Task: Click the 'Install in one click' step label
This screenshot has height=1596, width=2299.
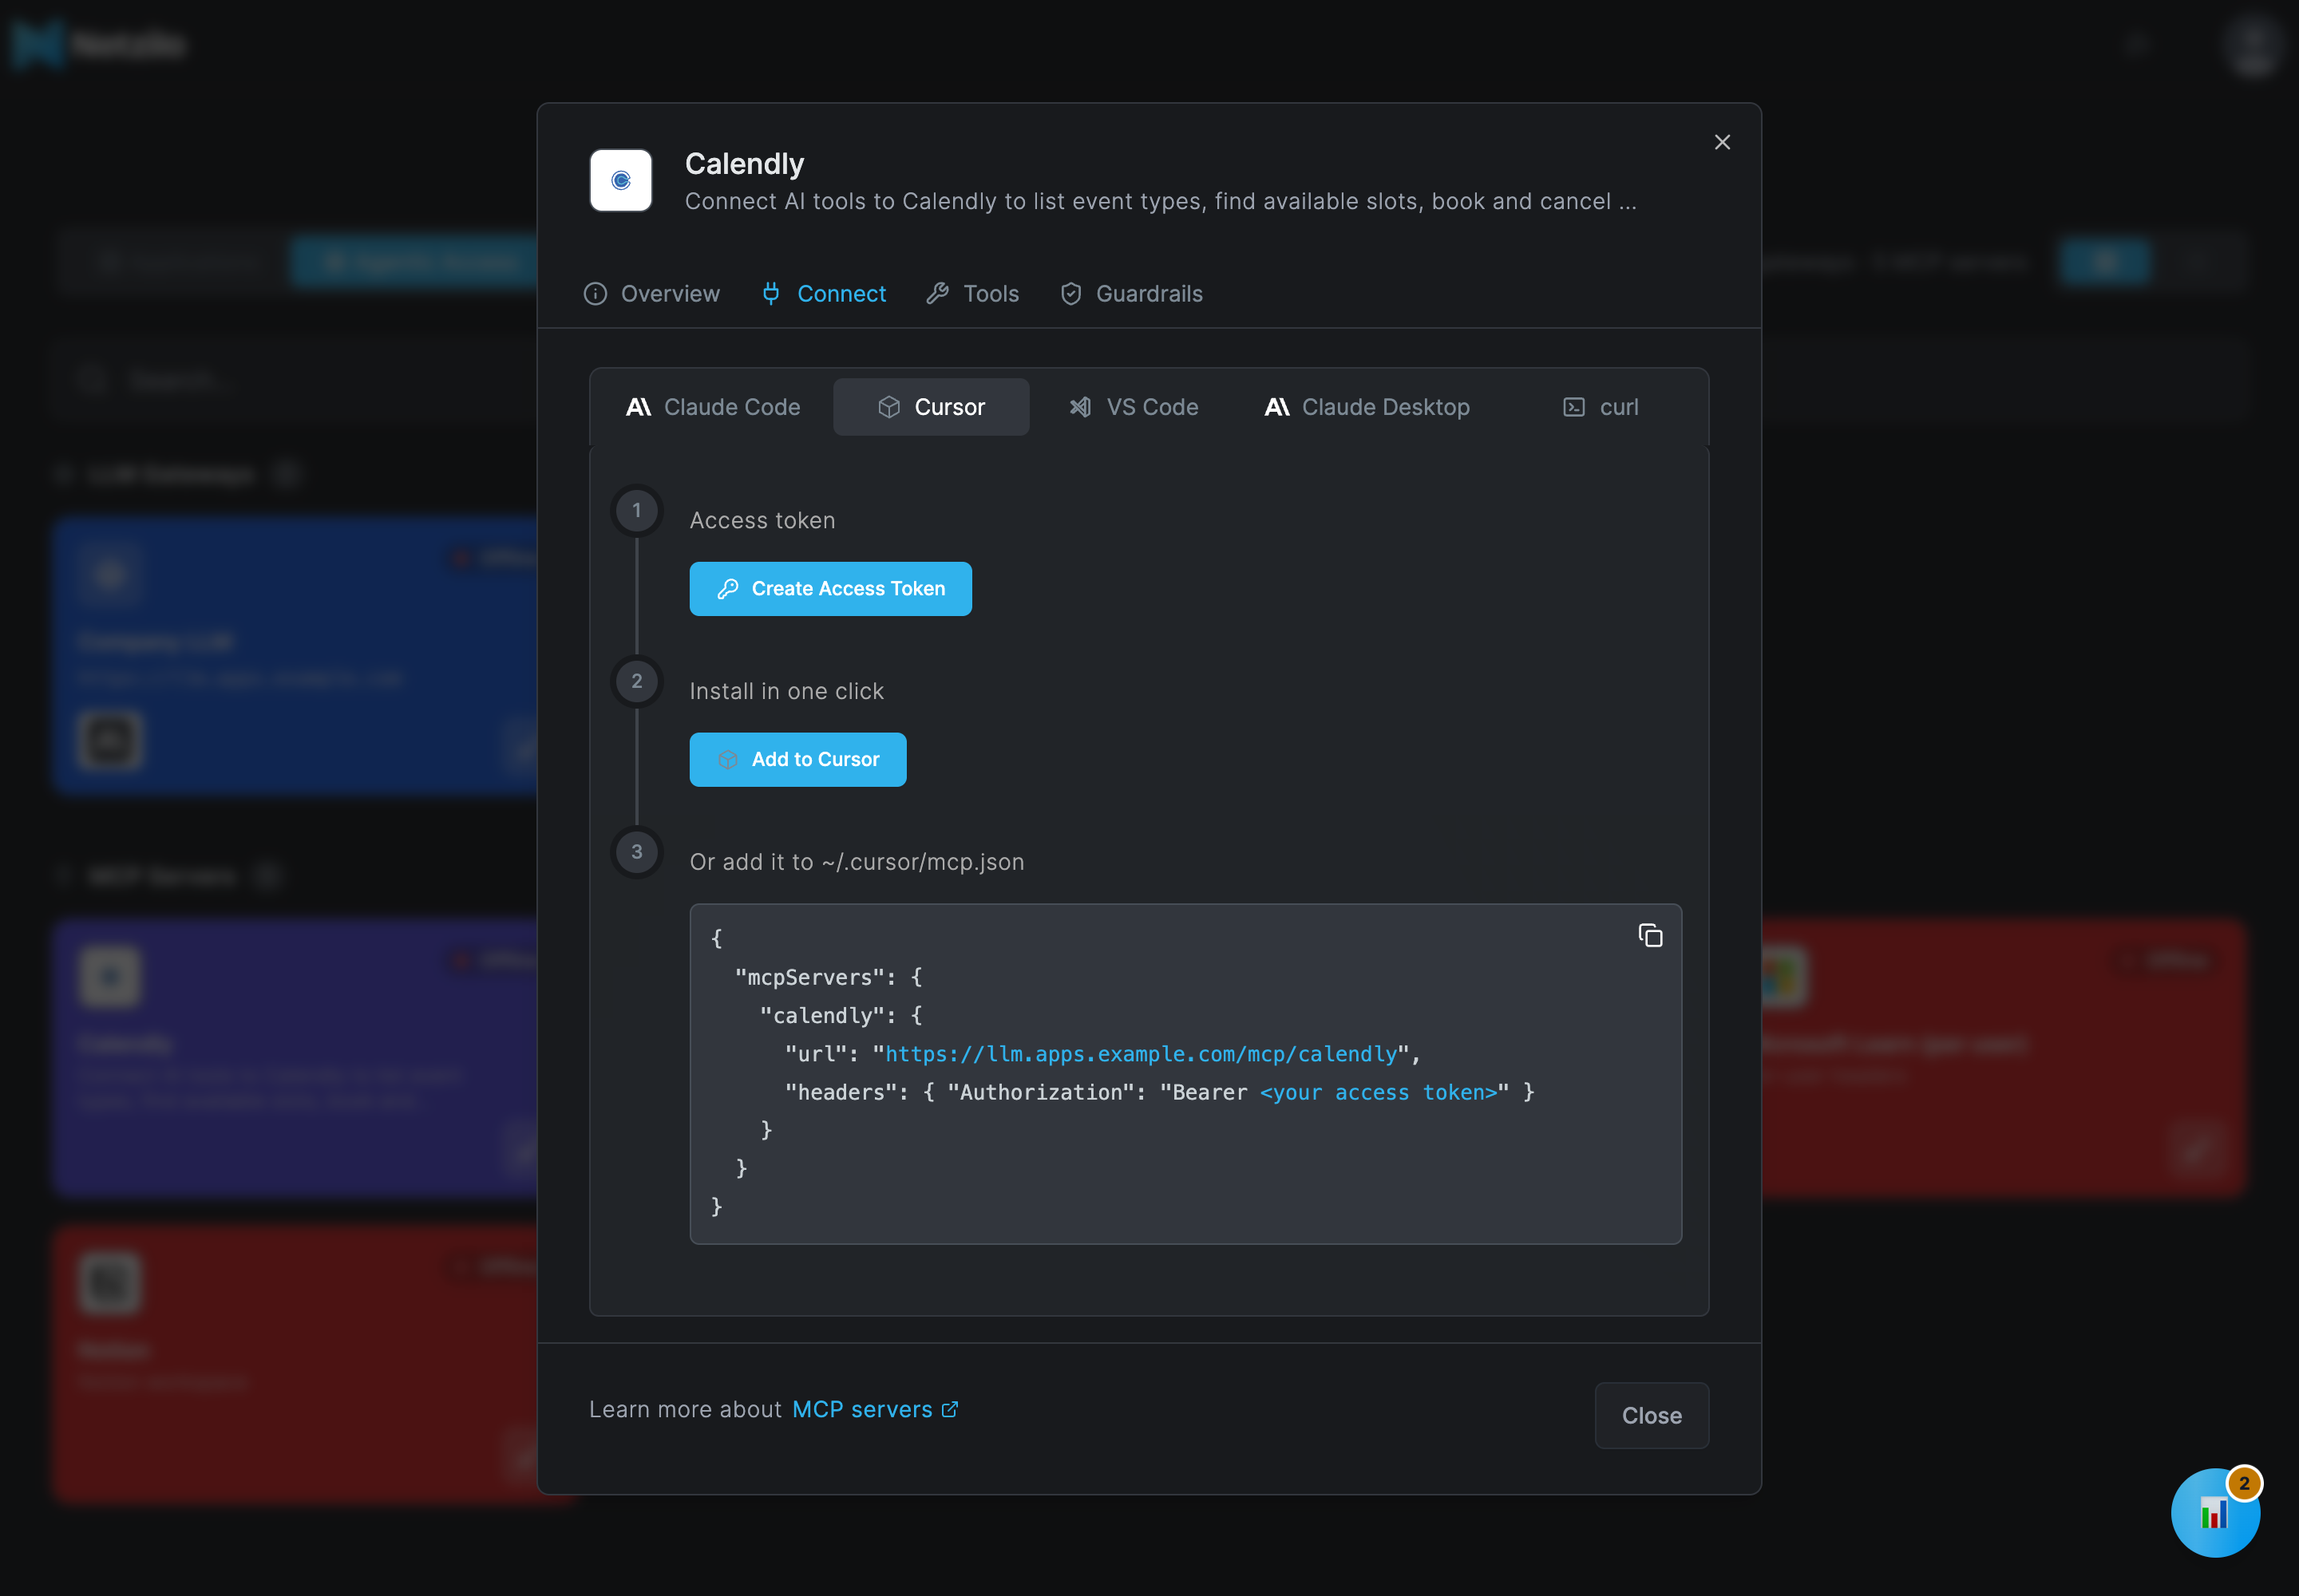Action: coord(786,691)
